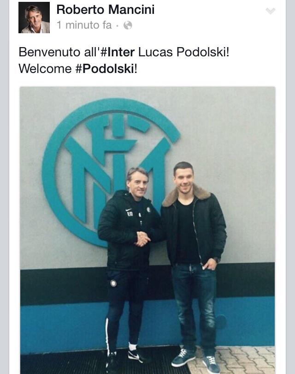Open Roberto Mancini's profile picture thumbnail
The image size is (295, 374).
(34, 18)
